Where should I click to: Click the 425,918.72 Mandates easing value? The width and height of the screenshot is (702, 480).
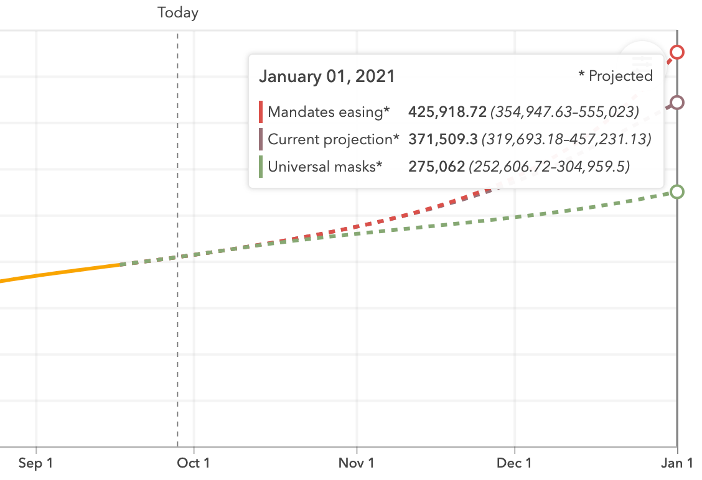[x=447, y=112]
